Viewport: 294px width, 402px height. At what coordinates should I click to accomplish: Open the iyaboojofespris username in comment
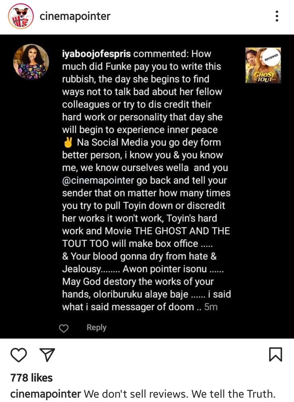[96, 54]
